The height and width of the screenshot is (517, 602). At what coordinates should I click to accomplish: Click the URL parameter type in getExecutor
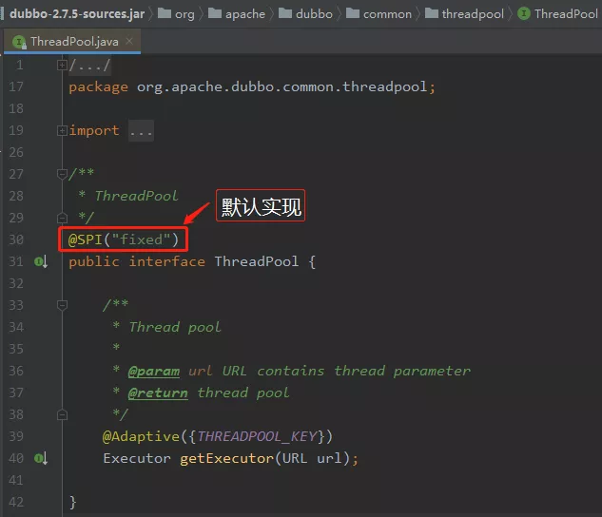pyautogui.click(x=295, y=458)
